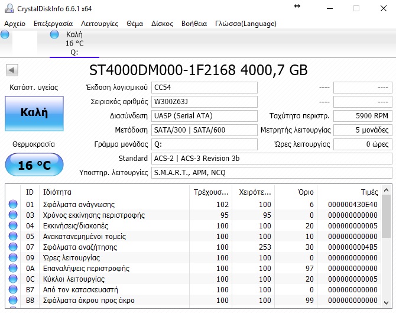Click the UASP (Serial ATA) interface field

click(205, 116)
